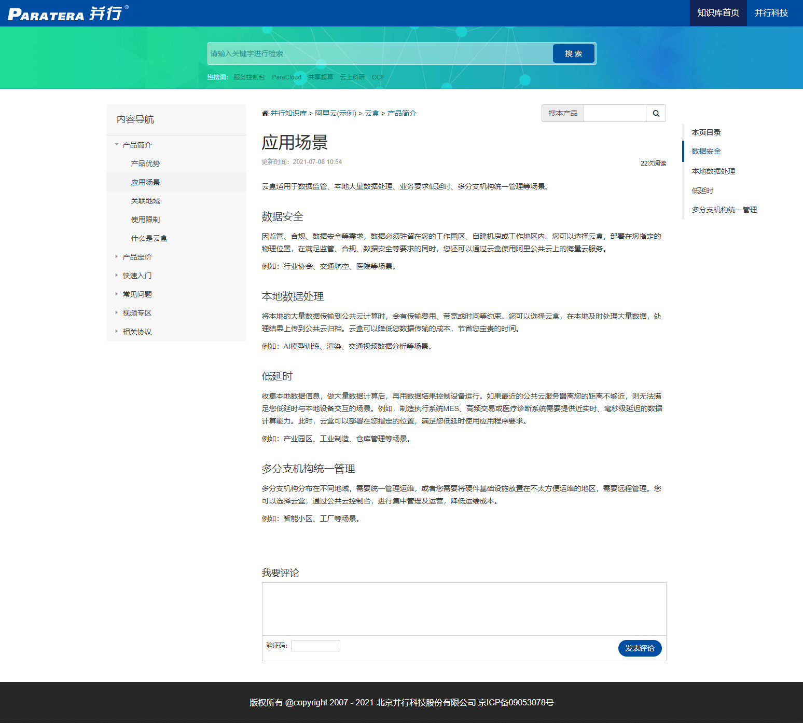This screenshot has width=803, height=723.
Task: Go to 并行知识库 breadcrumb link
Action: pos(288,113)
